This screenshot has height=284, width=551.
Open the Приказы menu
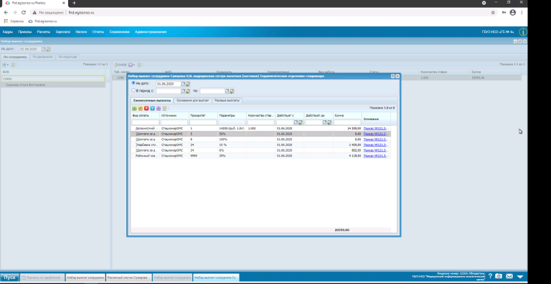coord(24,32)
